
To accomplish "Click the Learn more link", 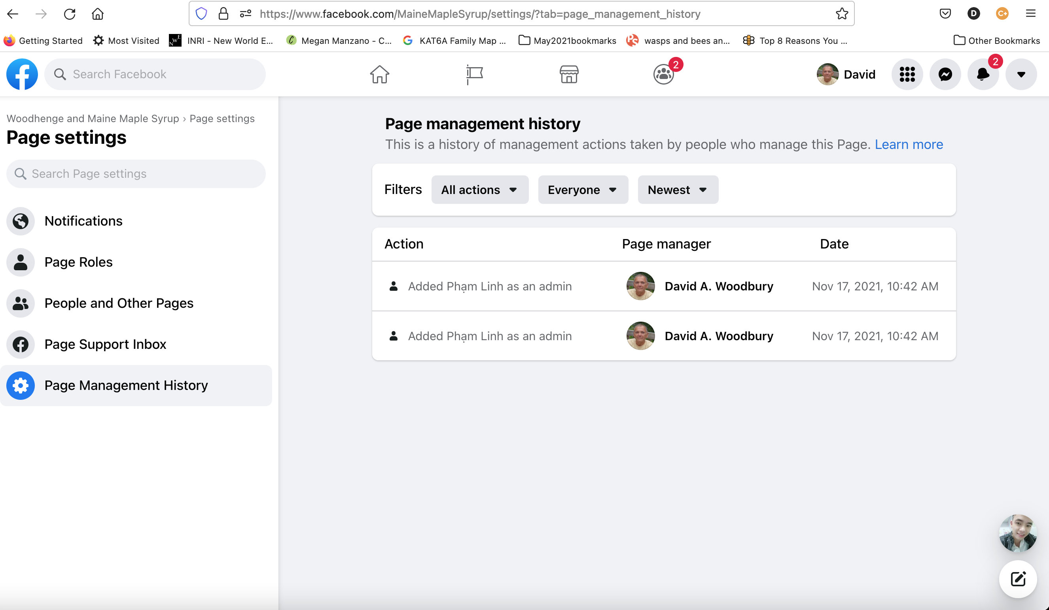I will [x=909, y=144].
